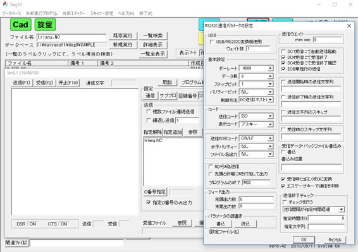
Task: Open the ボーレート dropdown
Action: 270,68
